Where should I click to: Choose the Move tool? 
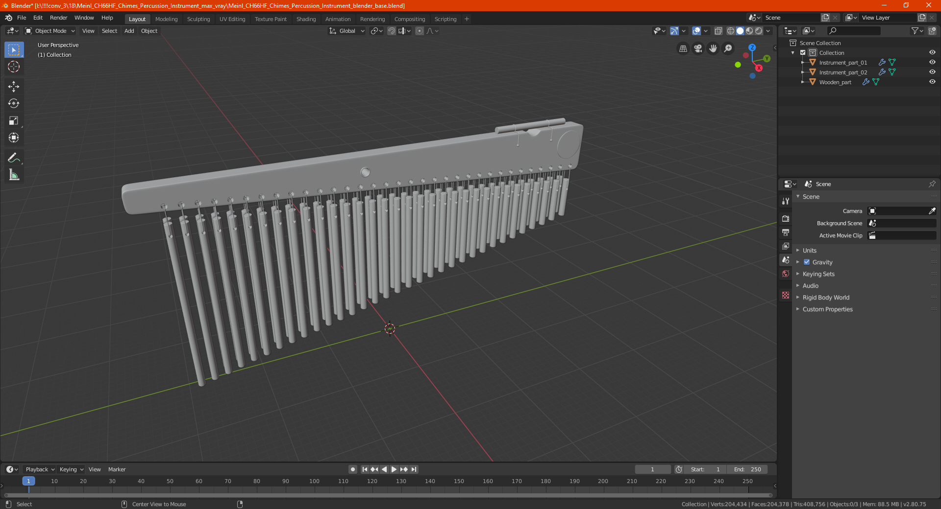(14, 87)
